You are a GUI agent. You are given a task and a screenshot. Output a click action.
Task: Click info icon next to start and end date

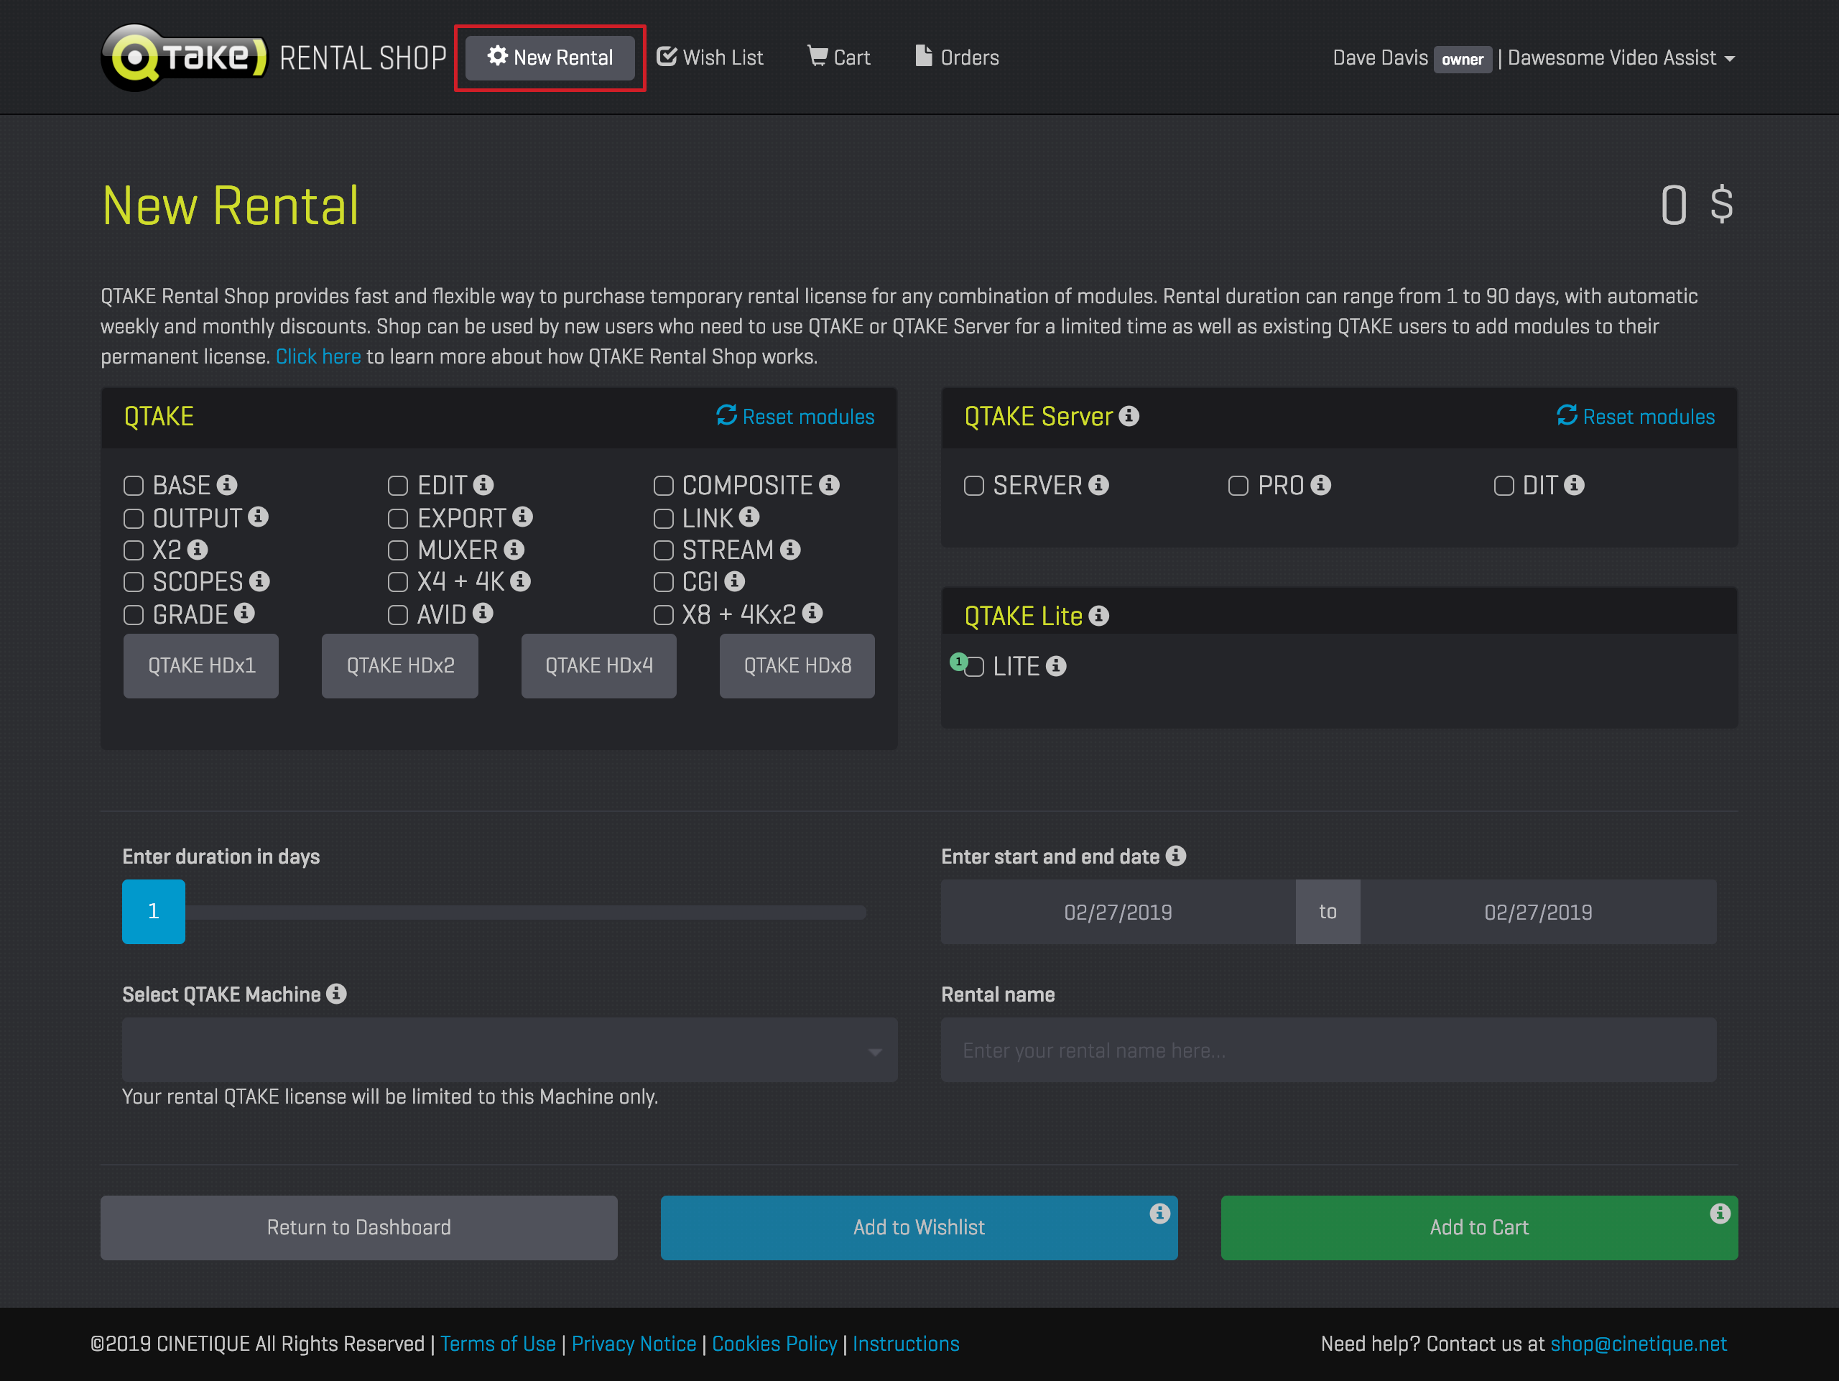coord(1175,856)
